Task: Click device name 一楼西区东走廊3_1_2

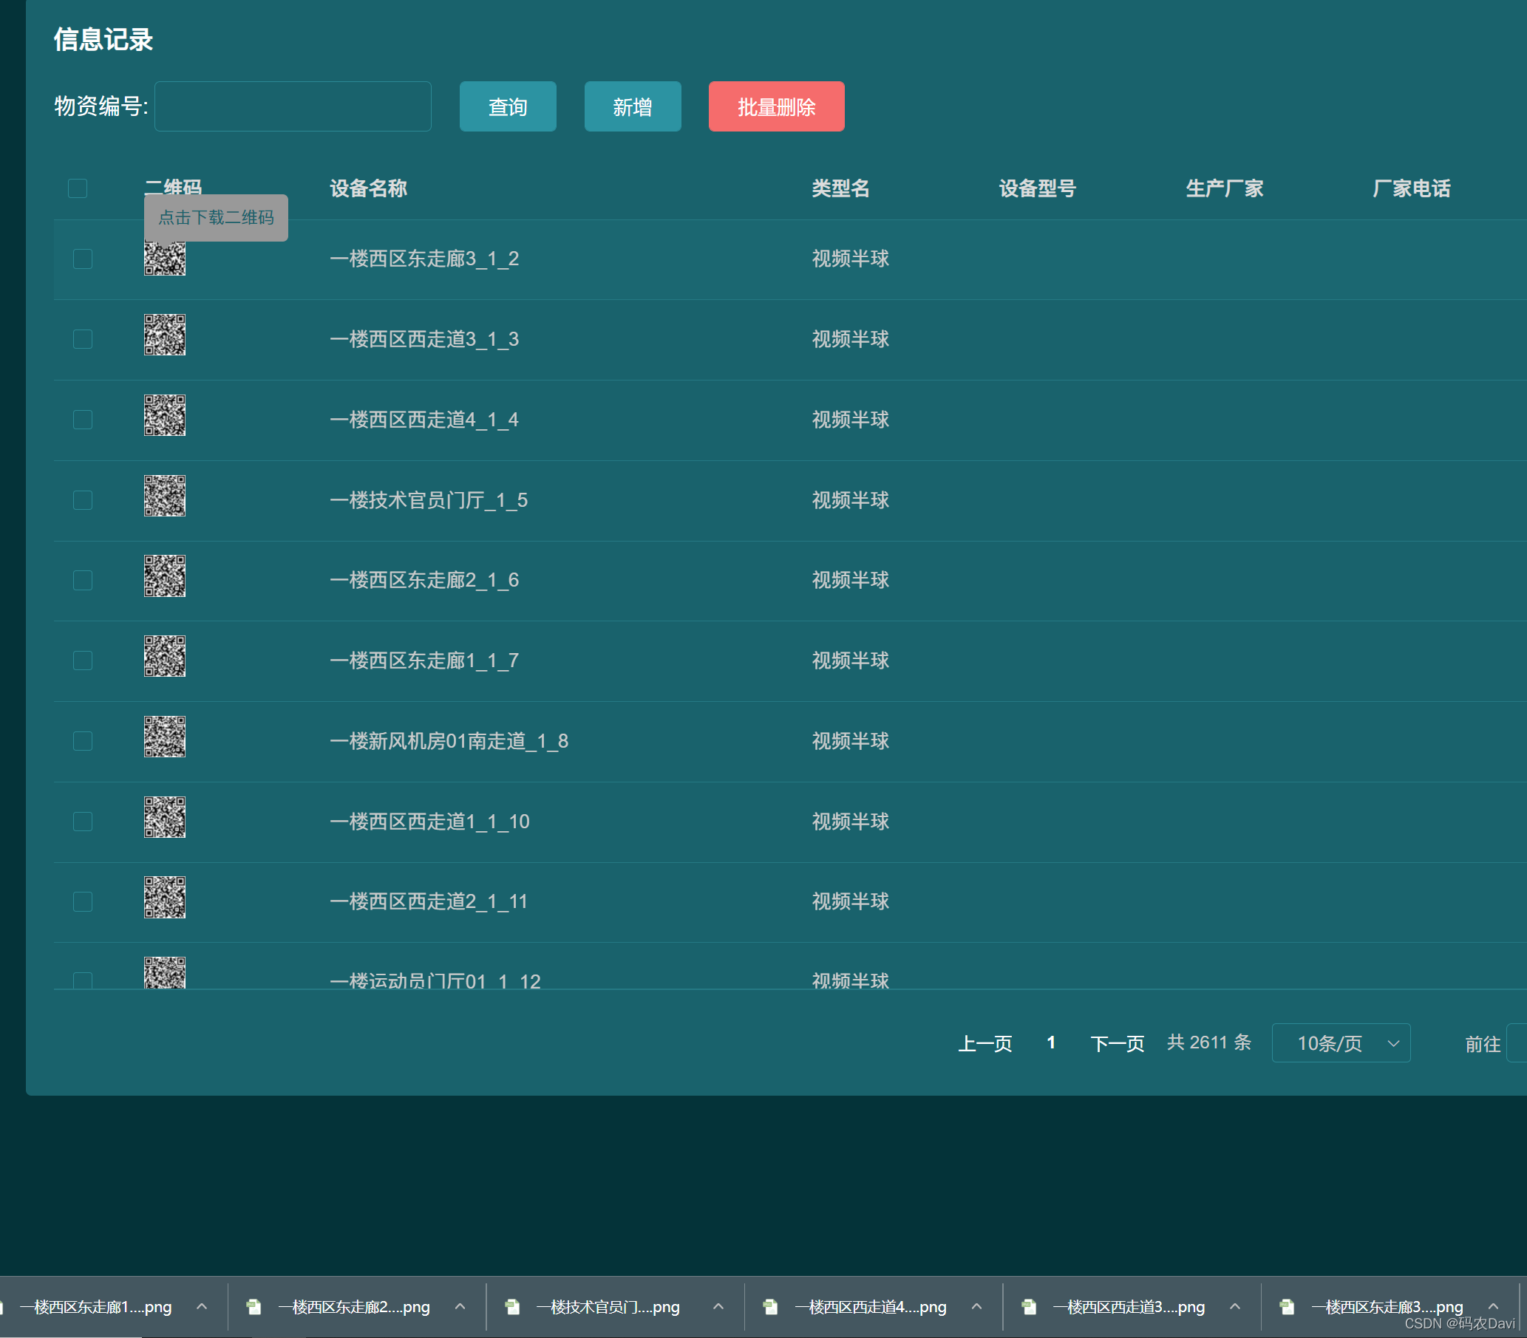Action: click(424, 259)
